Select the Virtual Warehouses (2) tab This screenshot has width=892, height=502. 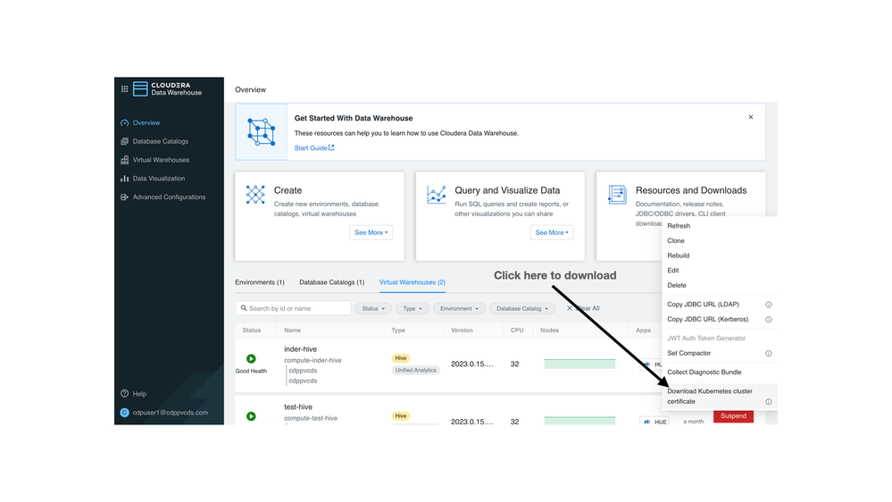413,282
